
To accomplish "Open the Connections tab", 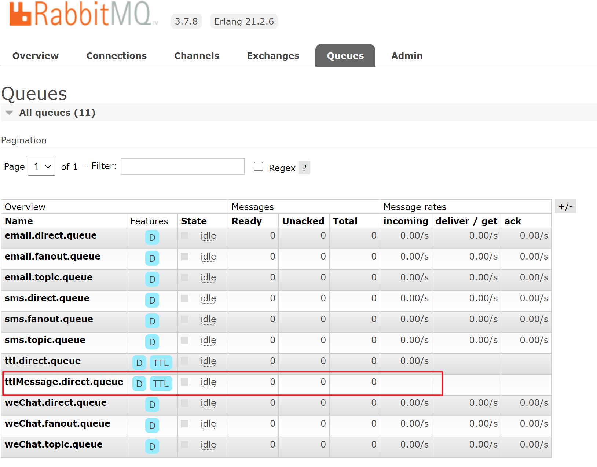I will pyautogui.click(x=116, y=56).
